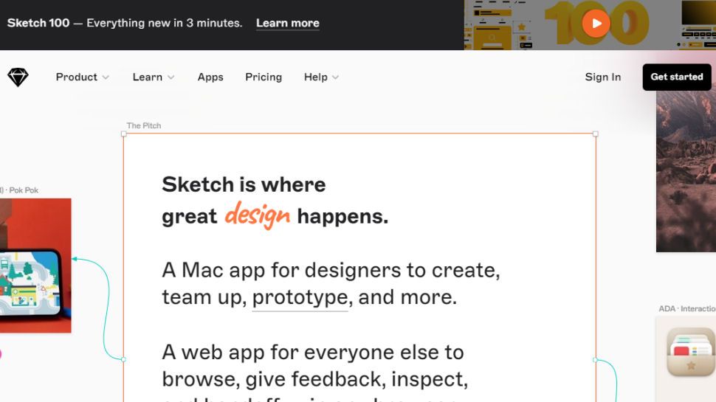Screen dimensions: 716x402
Task: Select the top-left artboard resize handle
Action: 123,134
